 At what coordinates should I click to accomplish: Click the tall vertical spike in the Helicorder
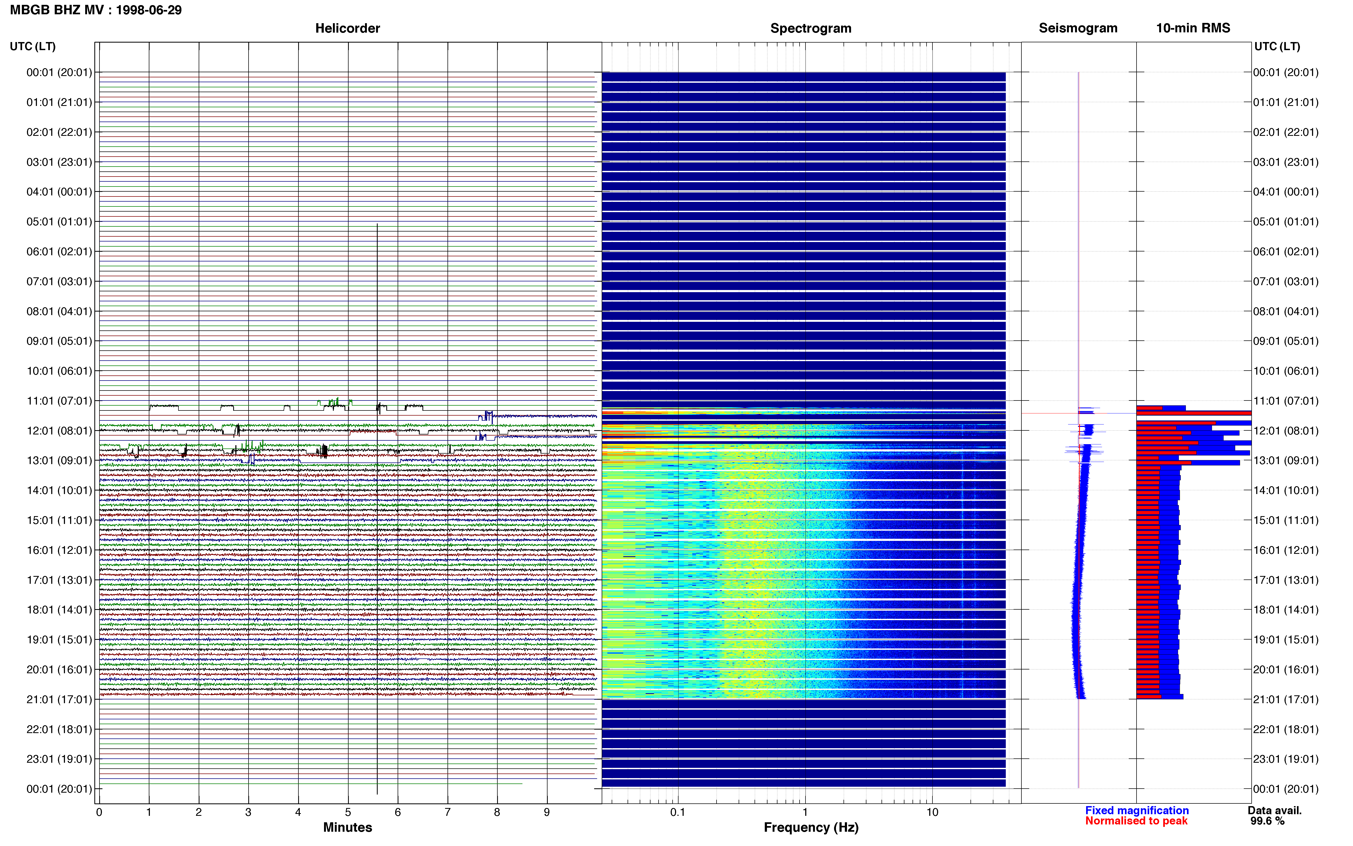[x=377, y=509]
